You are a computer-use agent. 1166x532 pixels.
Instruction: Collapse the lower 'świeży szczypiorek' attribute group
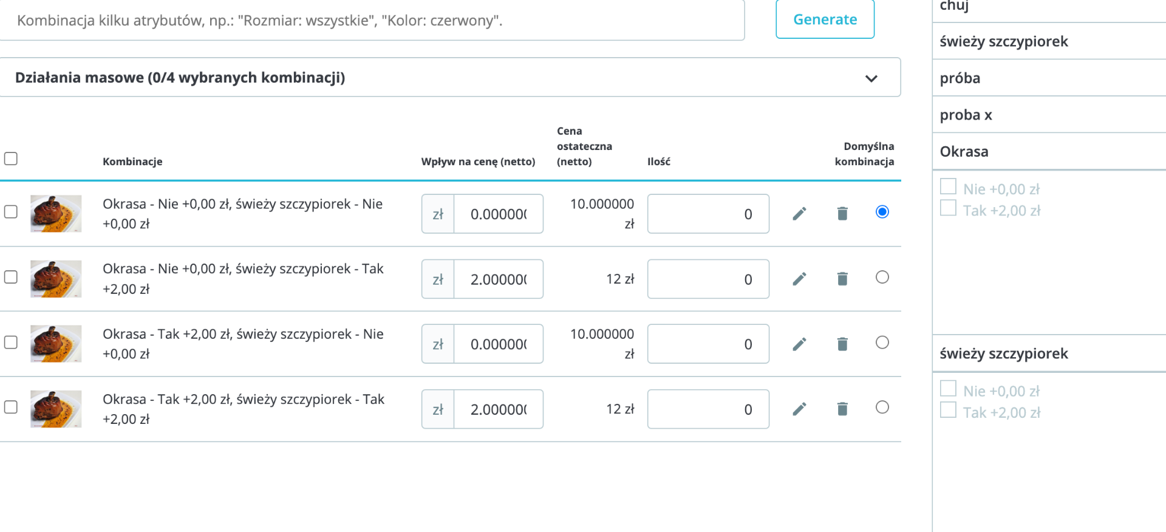(1049, 353)
